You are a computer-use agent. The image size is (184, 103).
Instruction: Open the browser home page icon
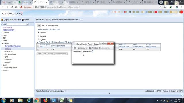click(16, 7)
